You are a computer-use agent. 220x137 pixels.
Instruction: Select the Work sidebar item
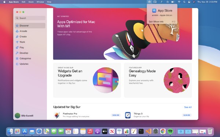click(x=30, y=42)
